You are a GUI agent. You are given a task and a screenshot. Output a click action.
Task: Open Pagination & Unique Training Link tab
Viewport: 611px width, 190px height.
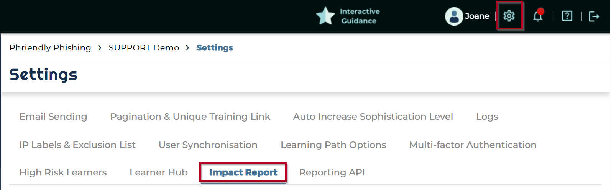pyautogui.click(x=190, y=117)
